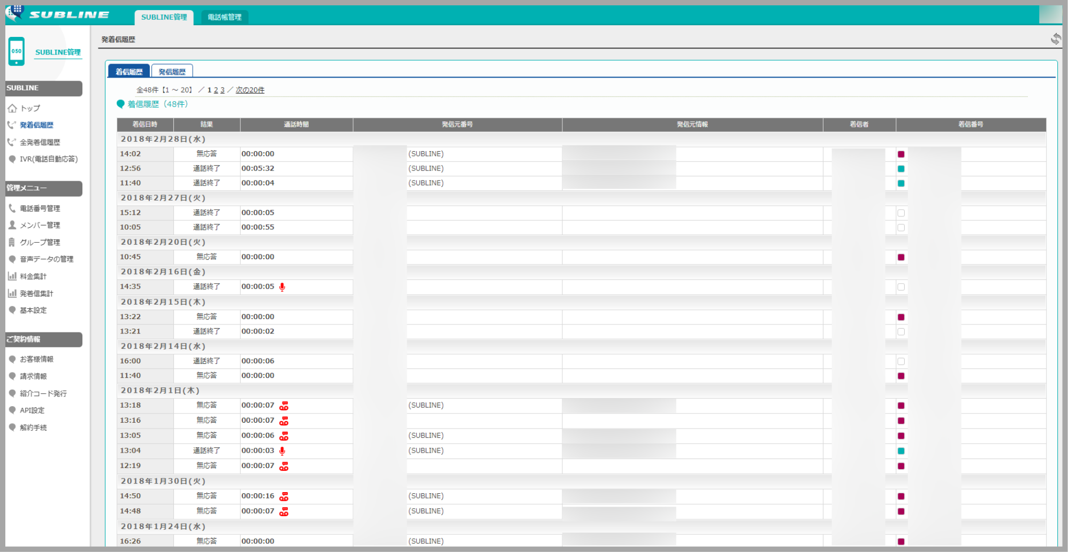This screenshot has height=552, width=1068.
Task: Open the 電話帳管理 top tab
Action: [224, 17]
